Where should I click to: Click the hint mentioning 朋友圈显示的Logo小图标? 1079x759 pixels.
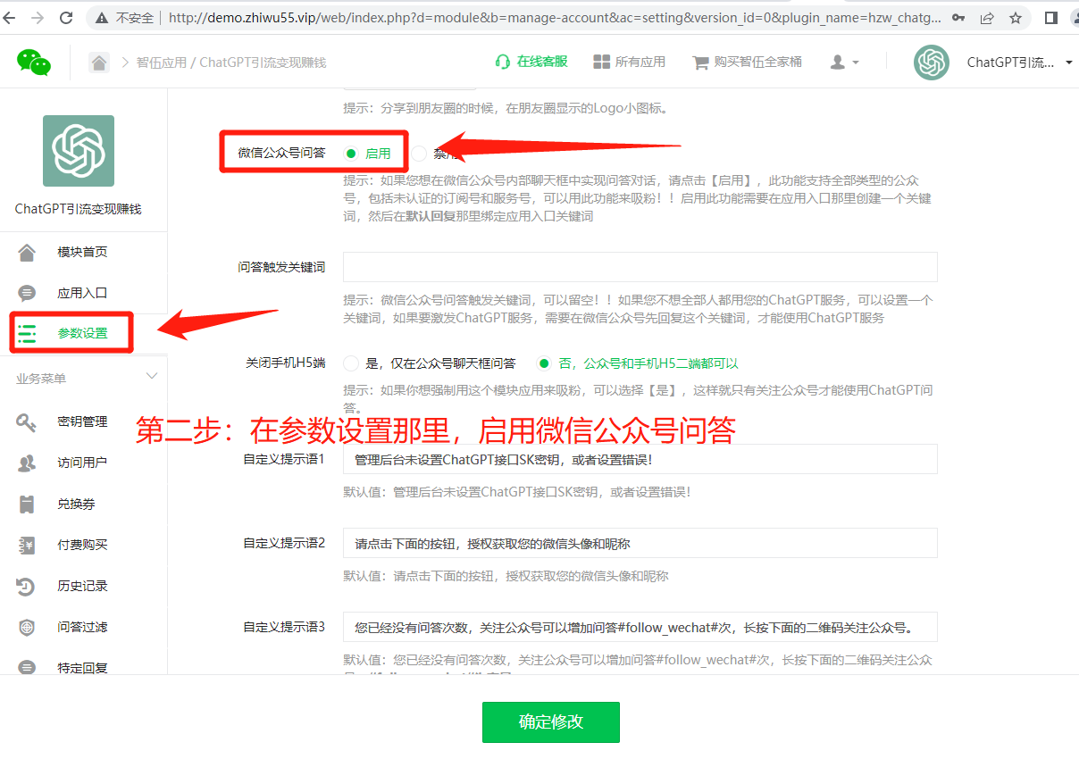[x=506, y=108]
